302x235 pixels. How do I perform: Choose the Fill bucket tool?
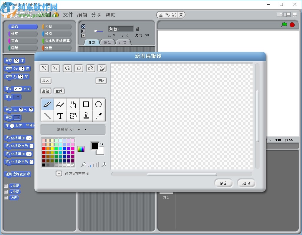tap(73, 104)
